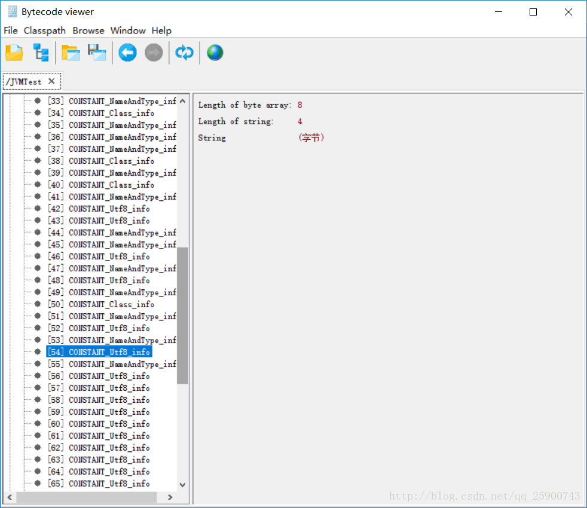Select [47] CONSTANT_NameAndType_info entry
This screenshot has width=587, height=508.
pos(112,268)
